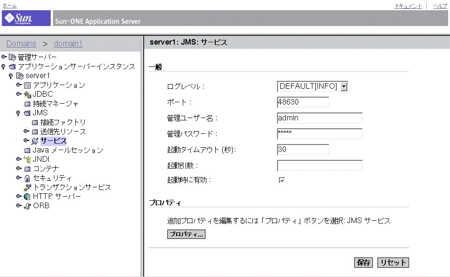Select the トランザクションサービス tree label
Screen dimensions: 450x277
72,187
